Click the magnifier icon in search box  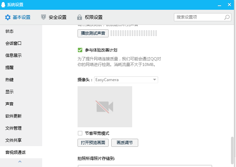click(227, 17)
